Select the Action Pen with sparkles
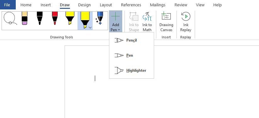 [x=100, y=18]
